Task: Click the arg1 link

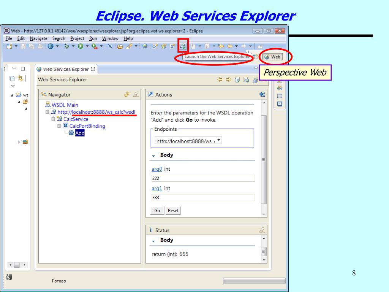Action: click(x=157, y=188)
